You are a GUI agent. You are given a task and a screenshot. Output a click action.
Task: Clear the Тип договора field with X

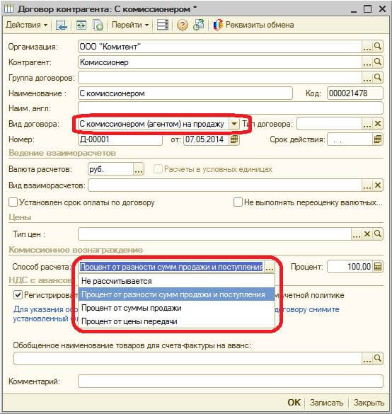tap(378, 124)
